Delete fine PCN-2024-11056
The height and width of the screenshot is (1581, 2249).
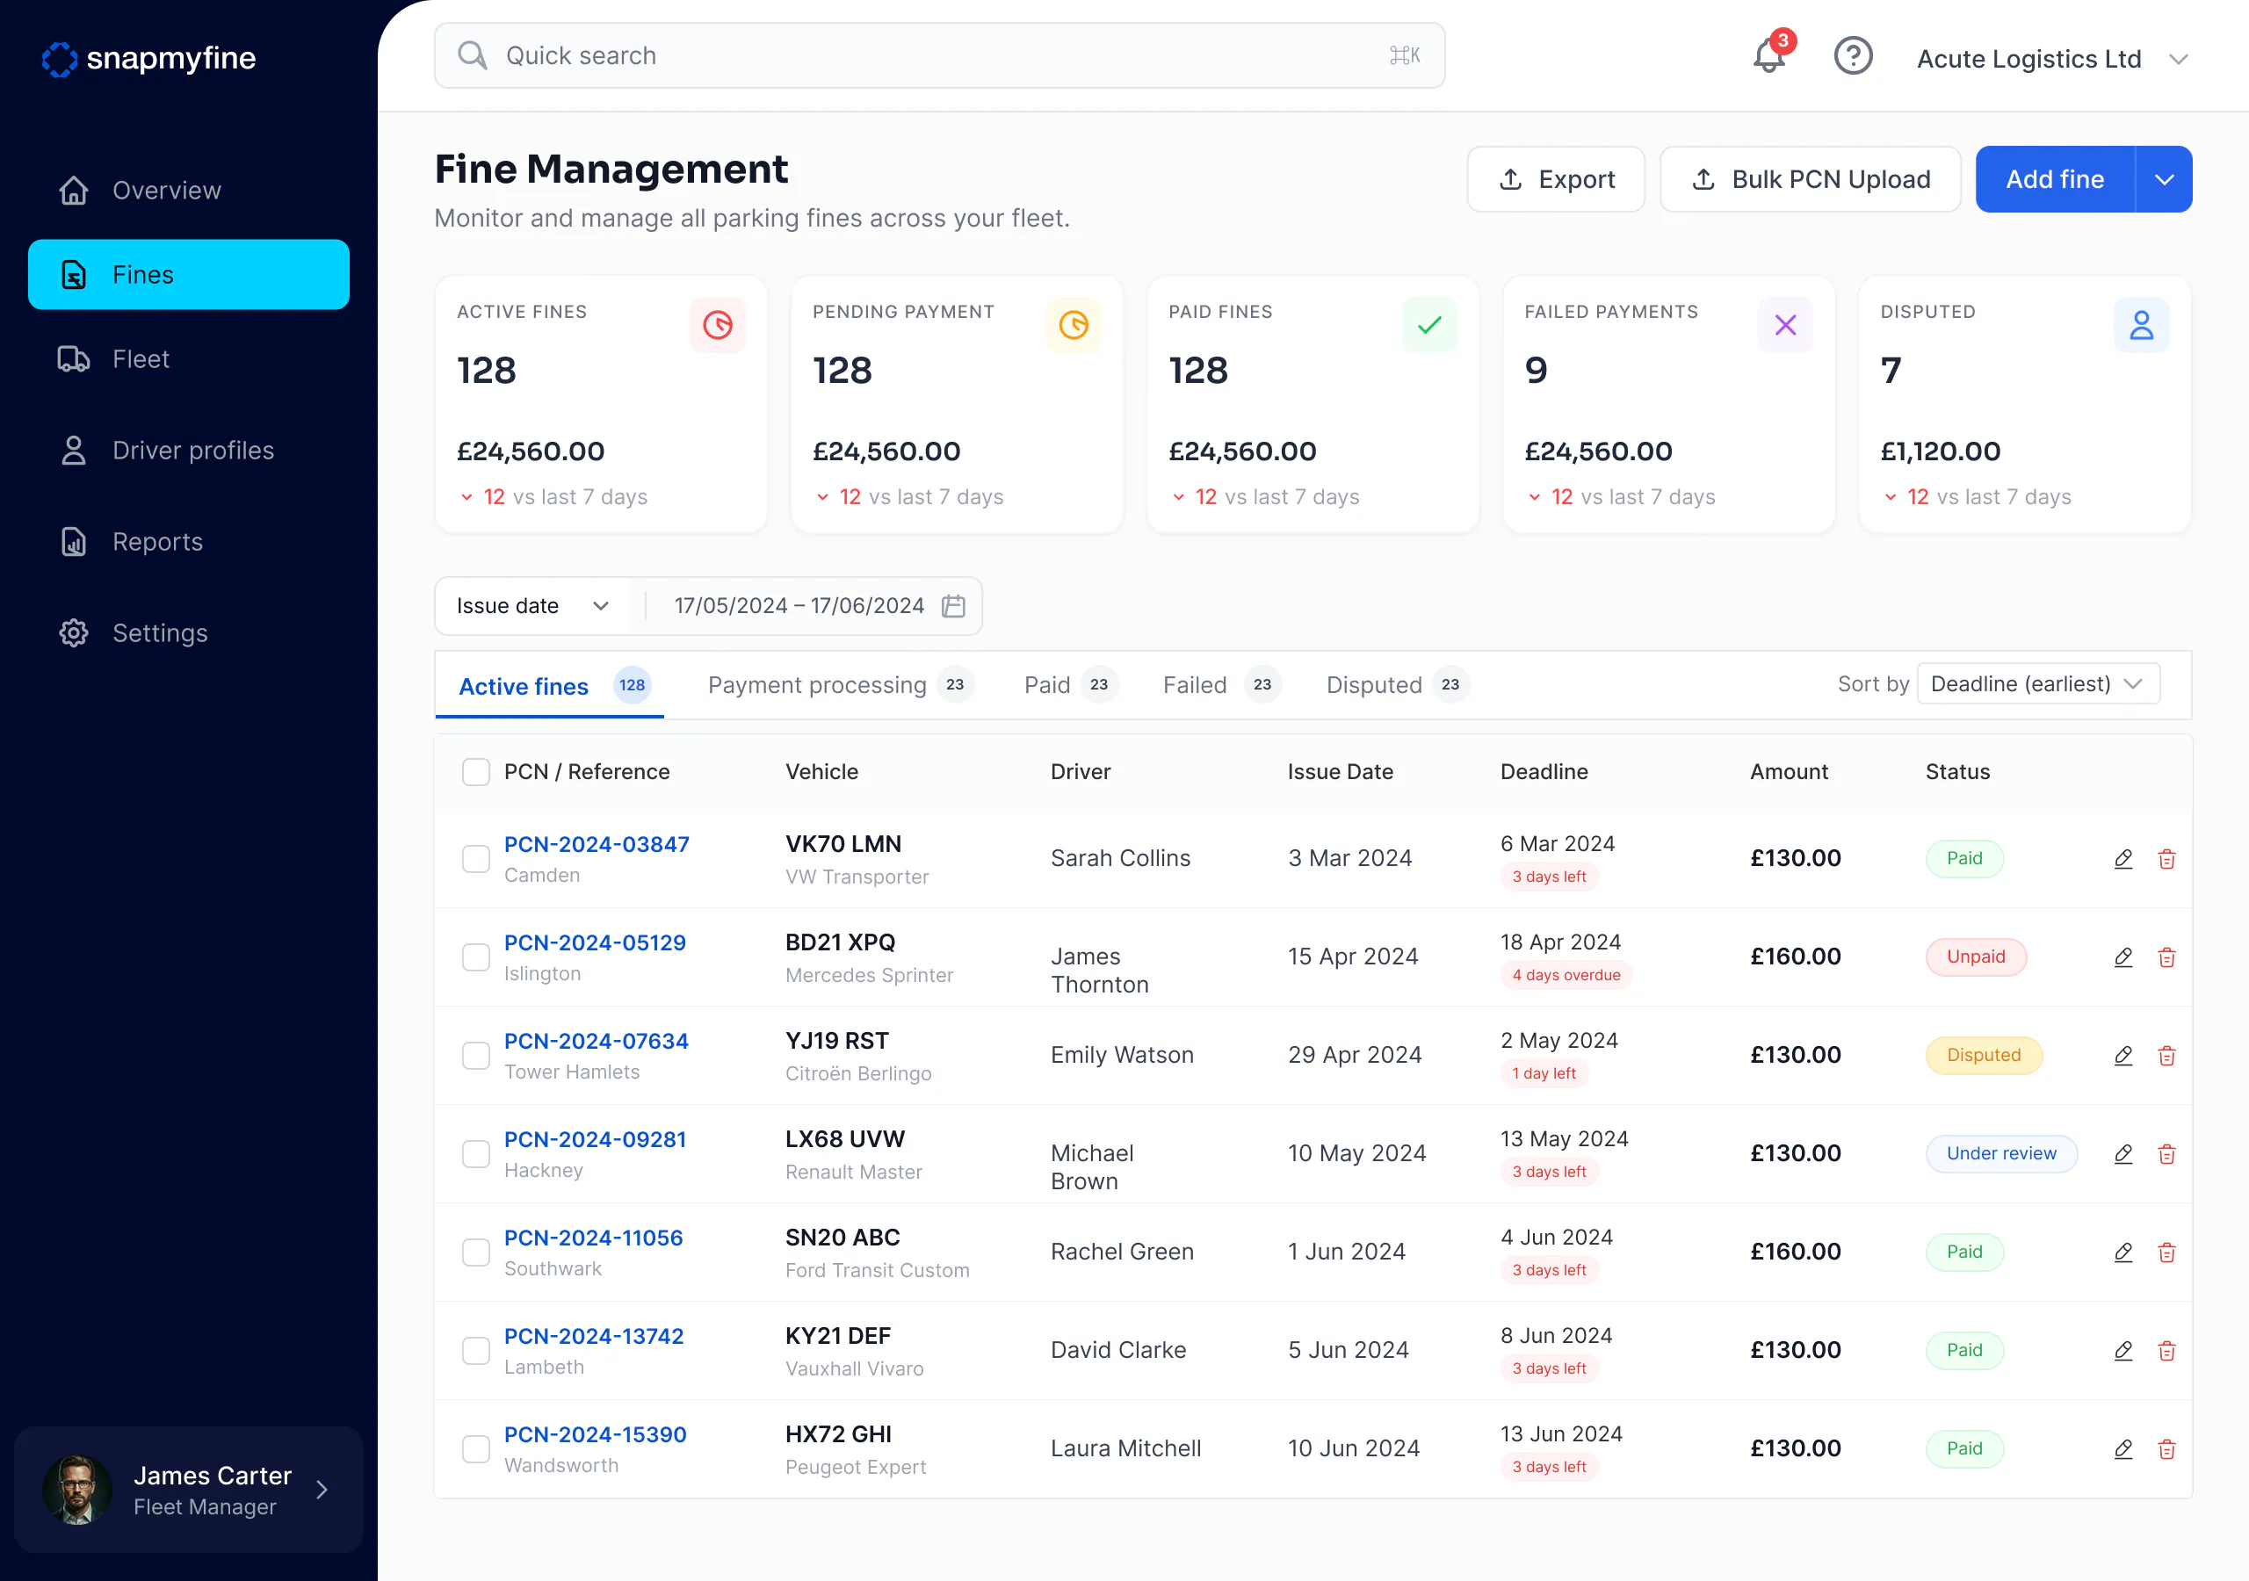coord(2166,1253)
